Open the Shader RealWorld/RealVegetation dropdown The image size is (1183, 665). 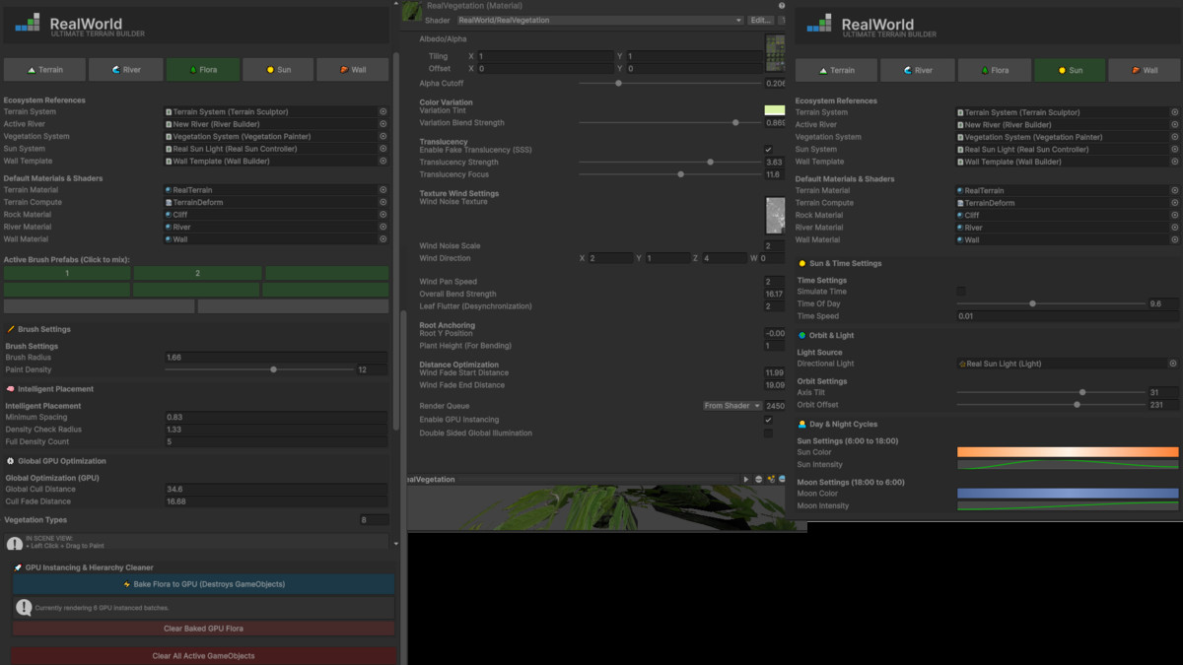(x=599, y=20)
